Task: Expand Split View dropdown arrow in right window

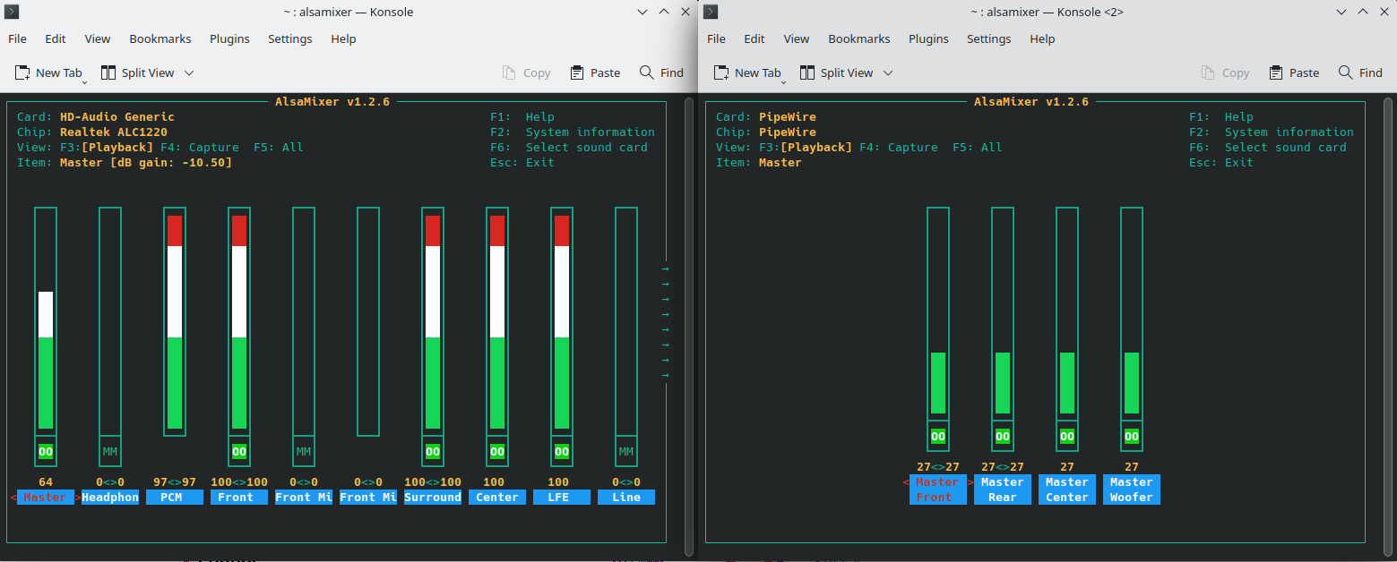Action: (888, 72)
